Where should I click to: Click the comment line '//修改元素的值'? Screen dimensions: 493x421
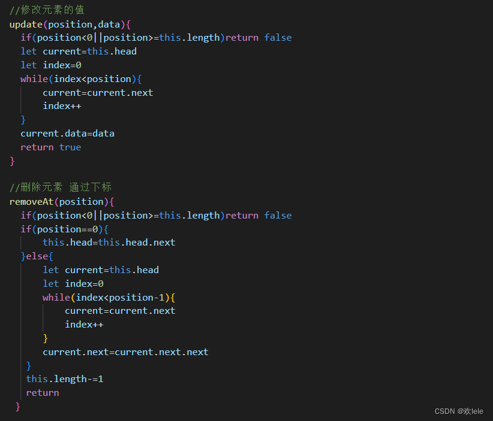[x=47, y=10]
